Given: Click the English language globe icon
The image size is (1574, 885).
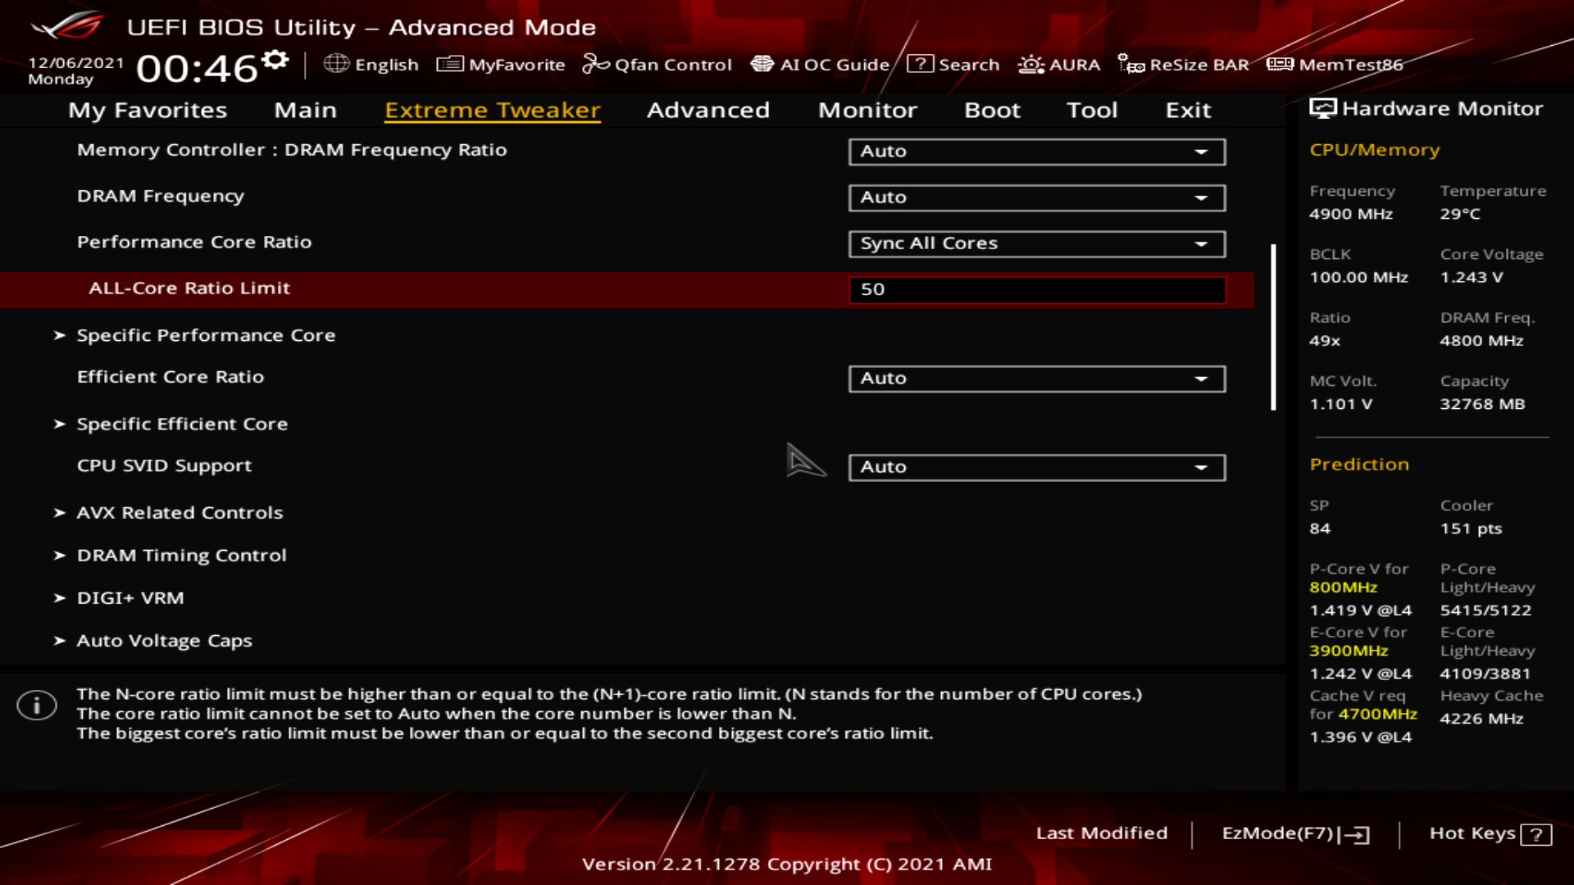Looking at the screenshot, I should 336,64.
